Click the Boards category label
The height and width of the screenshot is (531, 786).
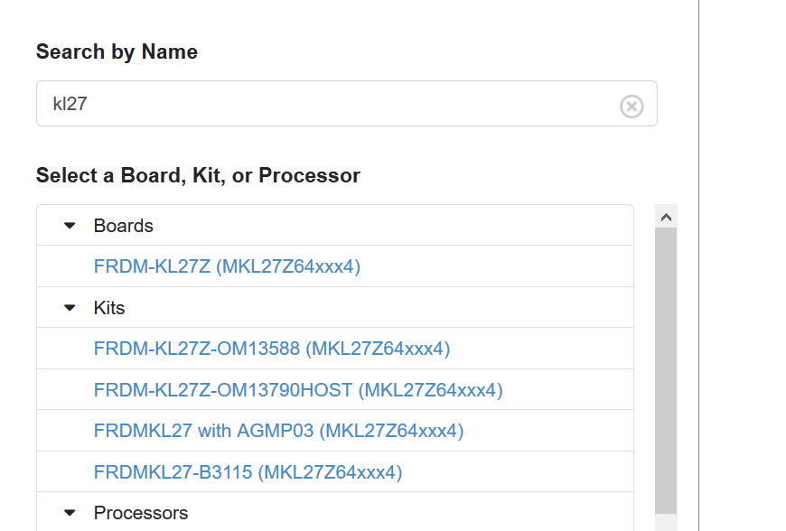pyautogui.click(x=124, y=226)
